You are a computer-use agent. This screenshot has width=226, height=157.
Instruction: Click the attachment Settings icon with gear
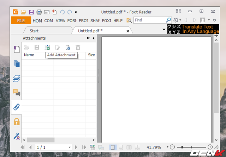coord(68,48)
